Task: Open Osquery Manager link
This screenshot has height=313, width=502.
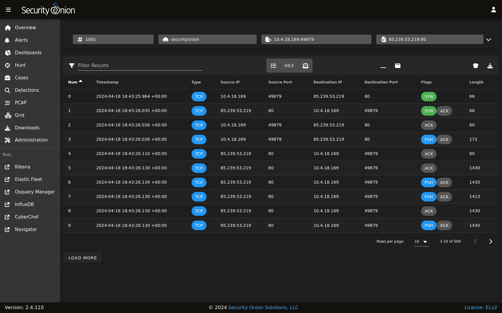Action: 30,192
